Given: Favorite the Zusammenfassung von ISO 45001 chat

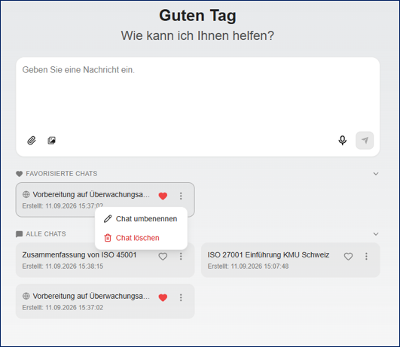Looking at the screenshot, I should (x=163, y=256).
